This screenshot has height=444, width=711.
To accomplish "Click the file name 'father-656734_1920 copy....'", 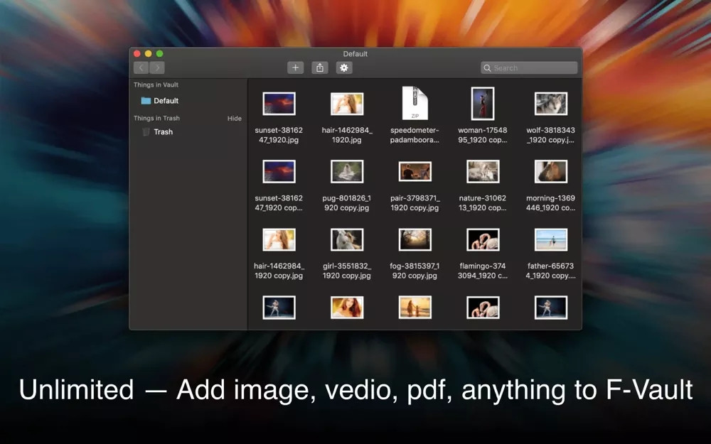I will coord(550,271).
